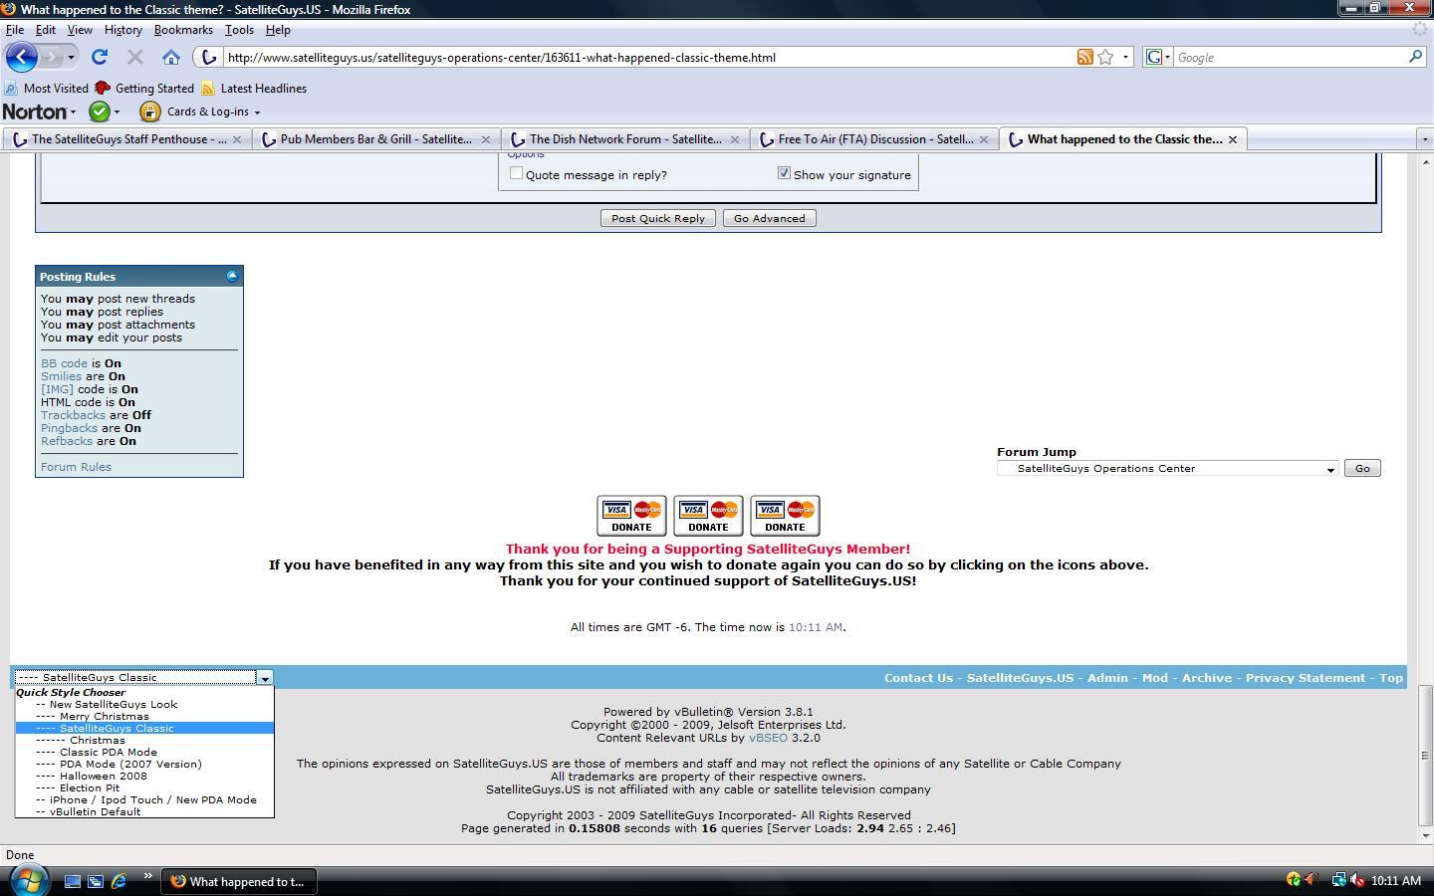The image size is (1434, 896).
Task: Open the address bar history dropdown arrow
Action: [x=1125, y=57]
